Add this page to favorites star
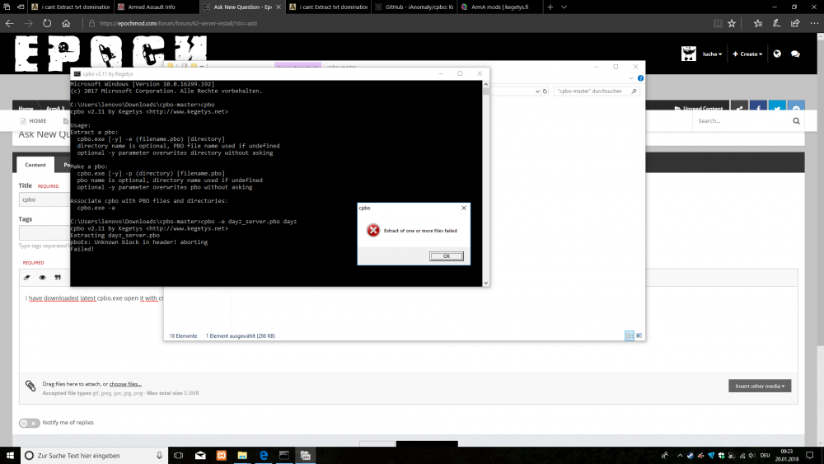Image resolution: width=824 pixels, height=464 pixels. [732, 23]
